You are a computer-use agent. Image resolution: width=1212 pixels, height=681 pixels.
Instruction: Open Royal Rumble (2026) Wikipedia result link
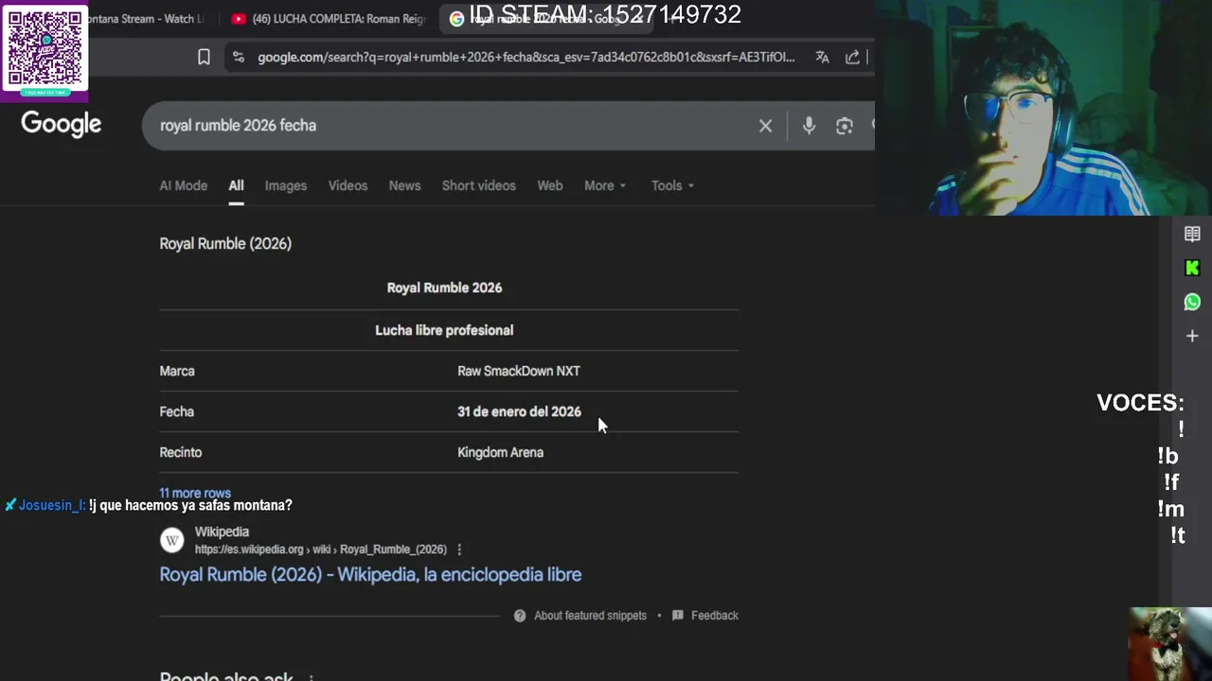tap(370, 574)
